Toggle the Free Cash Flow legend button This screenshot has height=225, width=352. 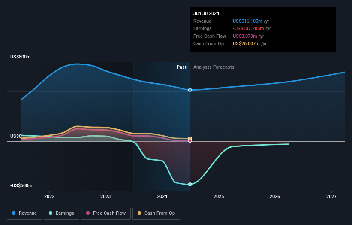[106, 213]
